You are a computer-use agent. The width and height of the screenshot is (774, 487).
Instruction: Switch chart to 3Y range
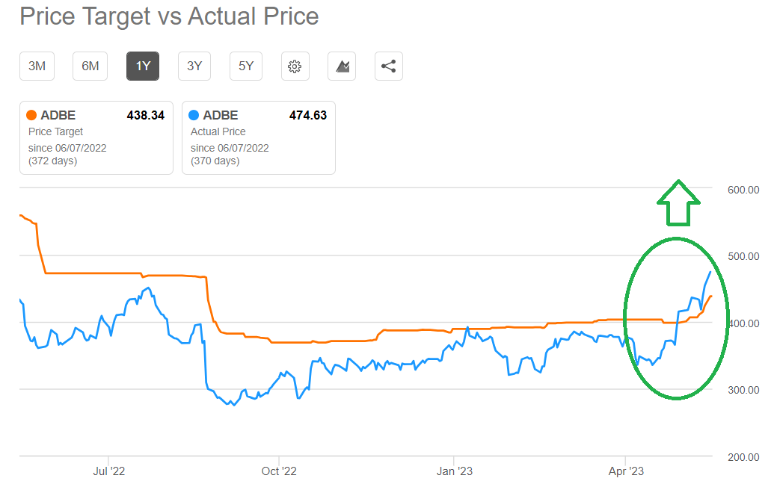(x=194, y=66)
